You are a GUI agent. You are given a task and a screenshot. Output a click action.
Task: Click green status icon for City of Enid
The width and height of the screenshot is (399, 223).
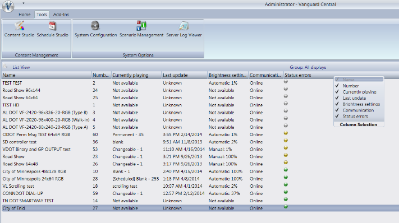(x=286, y=207)
